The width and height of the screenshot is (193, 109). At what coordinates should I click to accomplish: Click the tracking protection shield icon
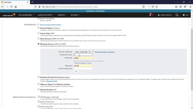(x=36, y=7)
